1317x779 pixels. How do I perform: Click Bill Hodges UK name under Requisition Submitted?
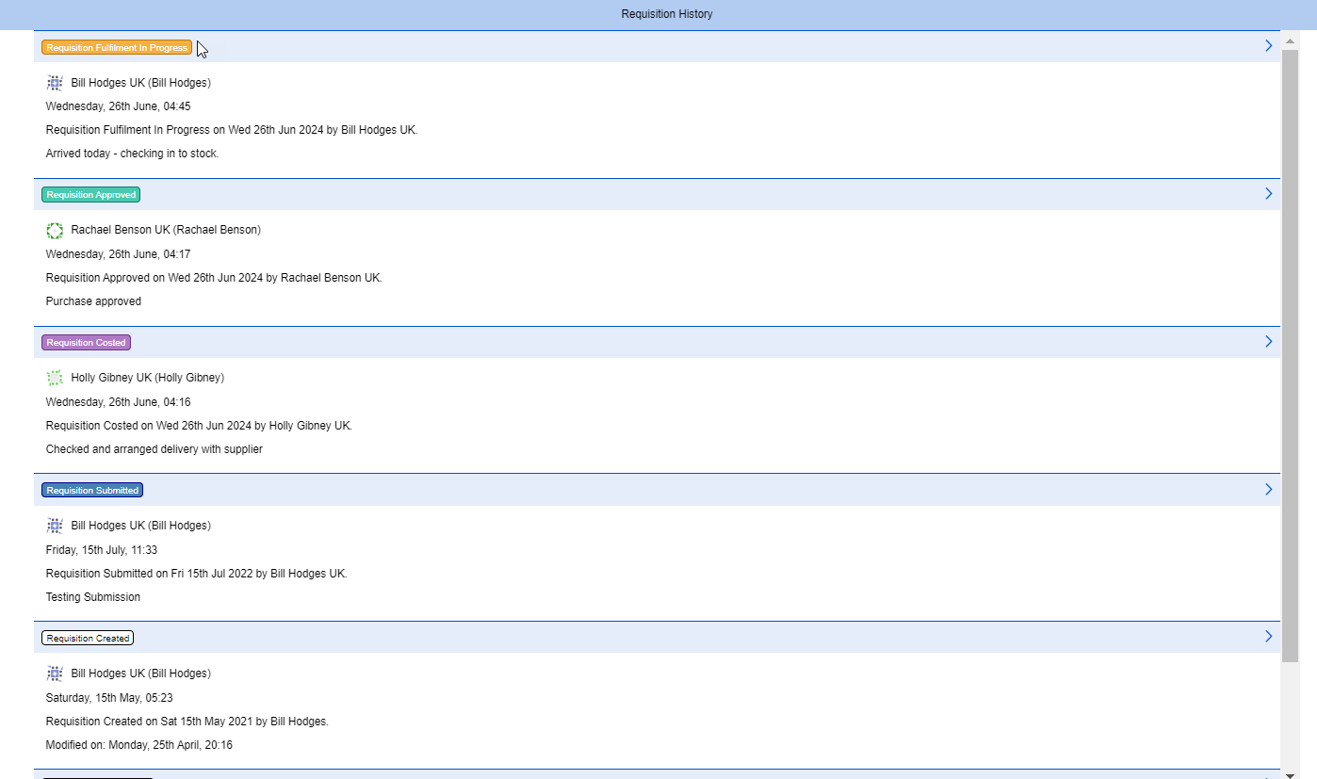point(141,526)
